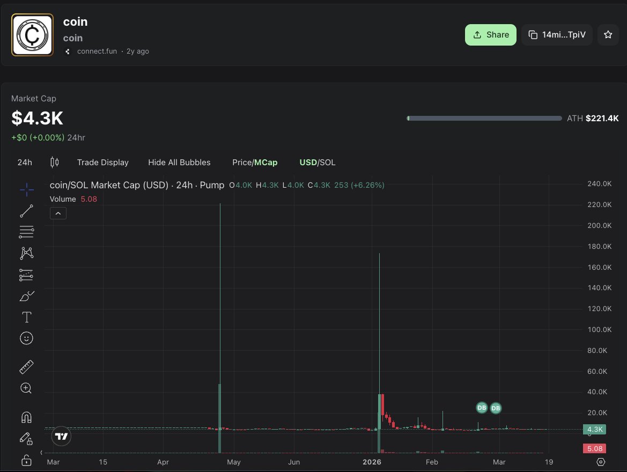Select the crosshair cursor tool
Screen dimensions: 627x472
(27, 189)
